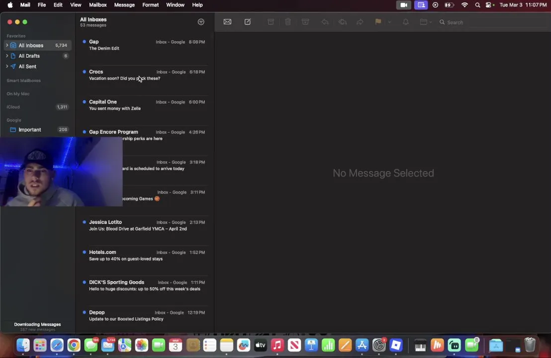
Task: Click the webcam overlay thumbnail
Action: 61,172
